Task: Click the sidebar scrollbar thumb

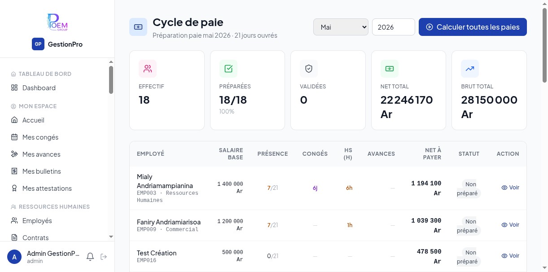Action: [x=111, y=80]
